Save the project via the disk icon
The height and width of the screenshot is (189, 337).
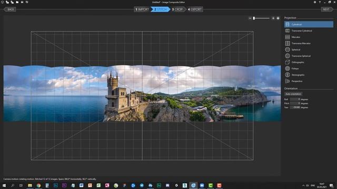pos(22,2)
